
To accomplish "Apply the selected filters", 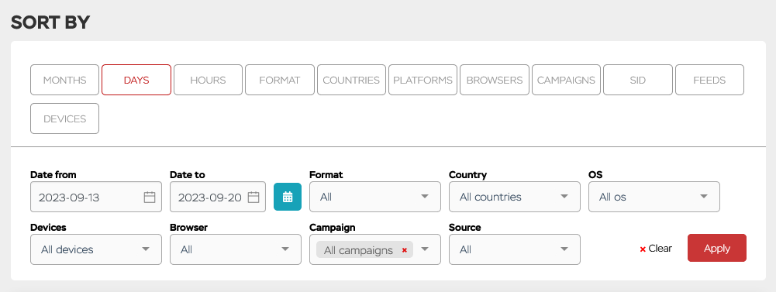I will (x=716, y=248).
